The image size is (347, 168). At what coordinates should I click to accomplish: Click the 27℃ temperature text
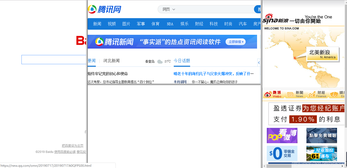tap(168, 61)
